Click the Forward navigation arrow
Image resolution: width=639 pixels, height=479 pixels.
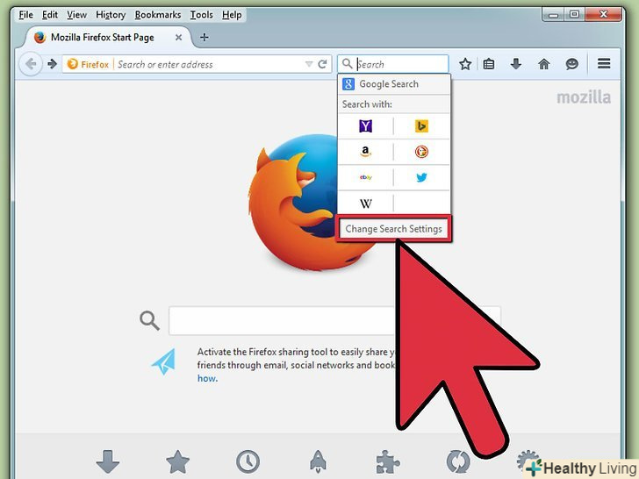(52, 64)
